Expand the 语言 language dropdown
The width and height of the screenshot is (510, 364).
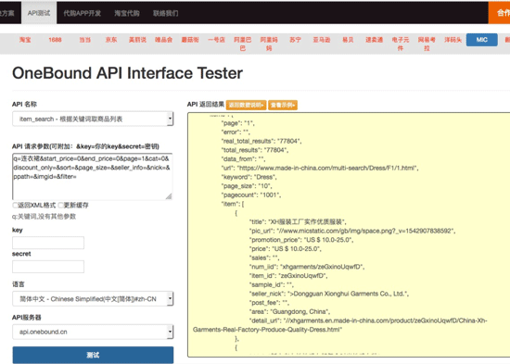click(93, 298)
